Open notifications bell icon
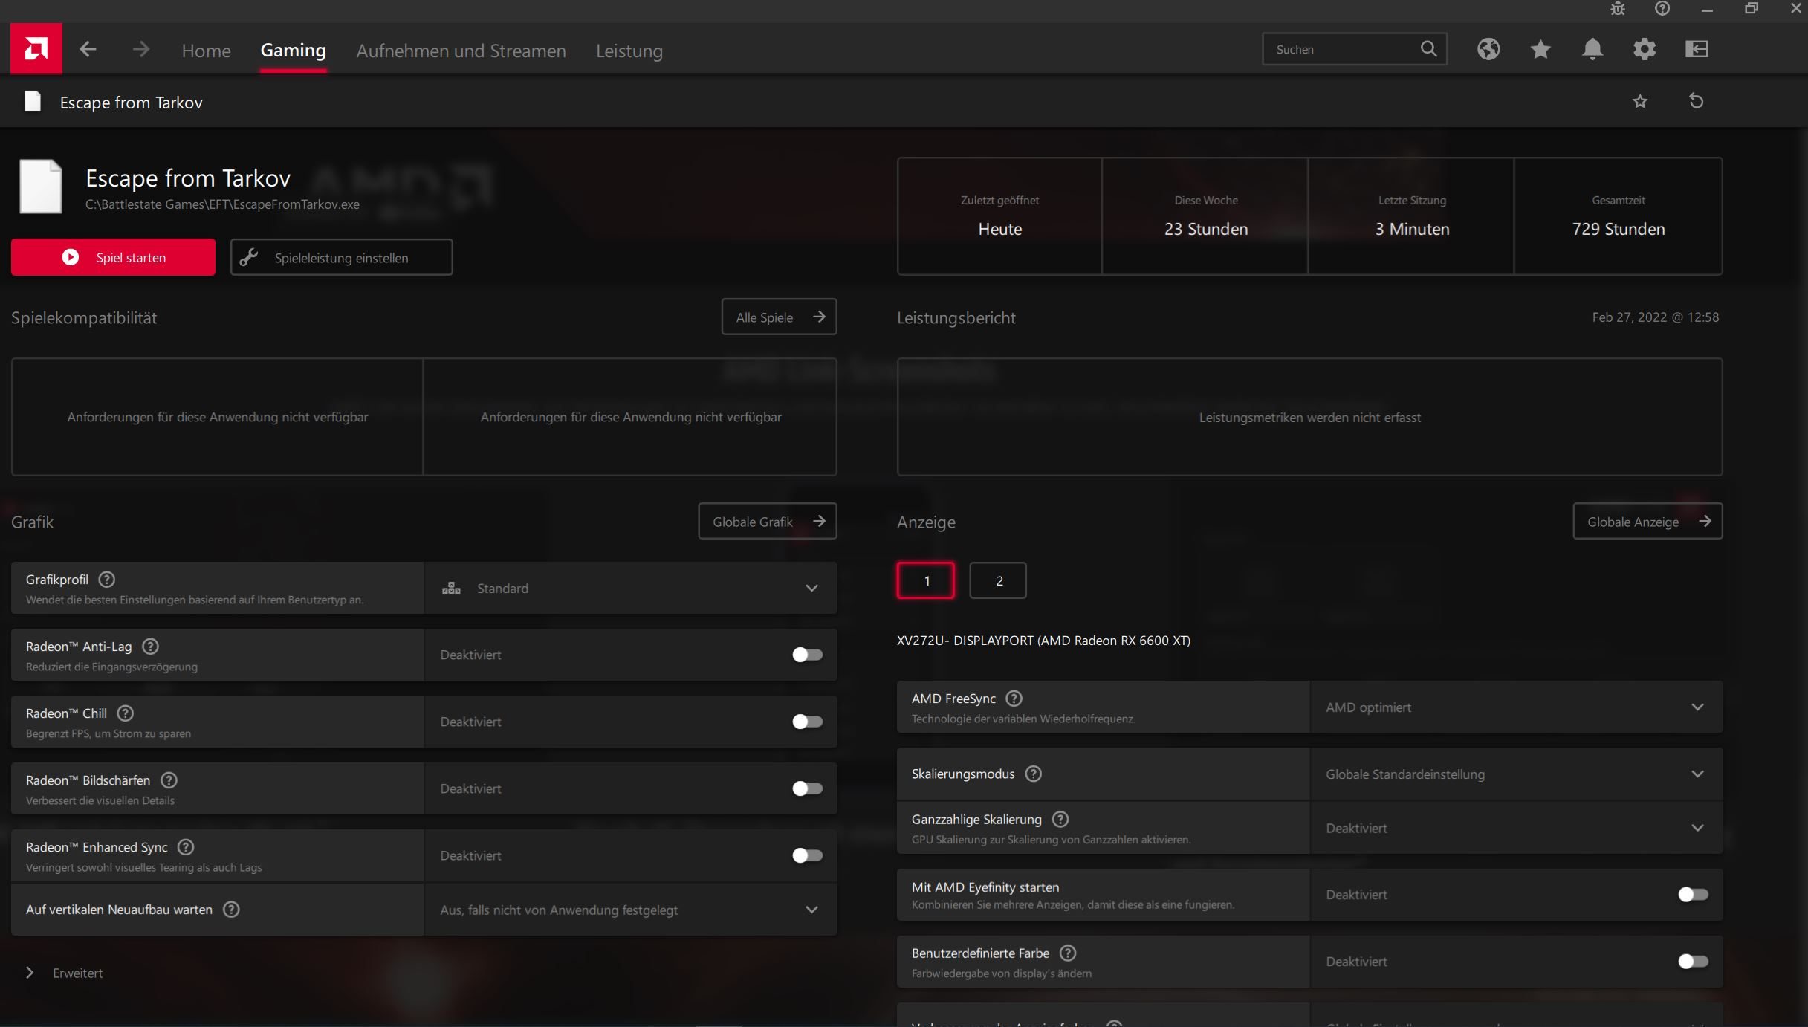The height and width of the screenshot is (1027, 1808). (1592, 49)
